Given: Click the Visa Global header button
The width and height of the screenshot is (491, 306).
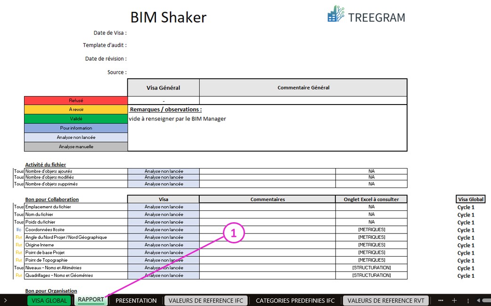Looking at the screenshot, I should (x=470, y=199).
